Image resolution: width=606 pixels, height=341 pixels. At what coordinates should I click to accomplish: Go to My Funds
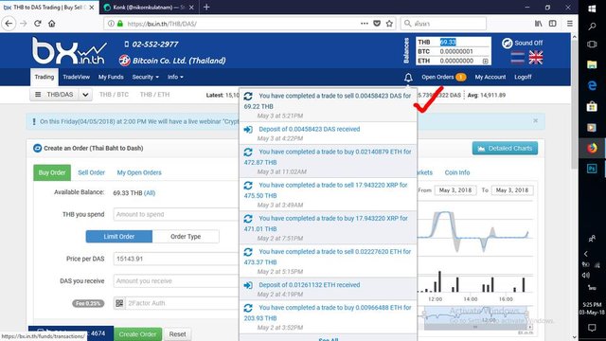pyautogui.click(x=111, y=77)
